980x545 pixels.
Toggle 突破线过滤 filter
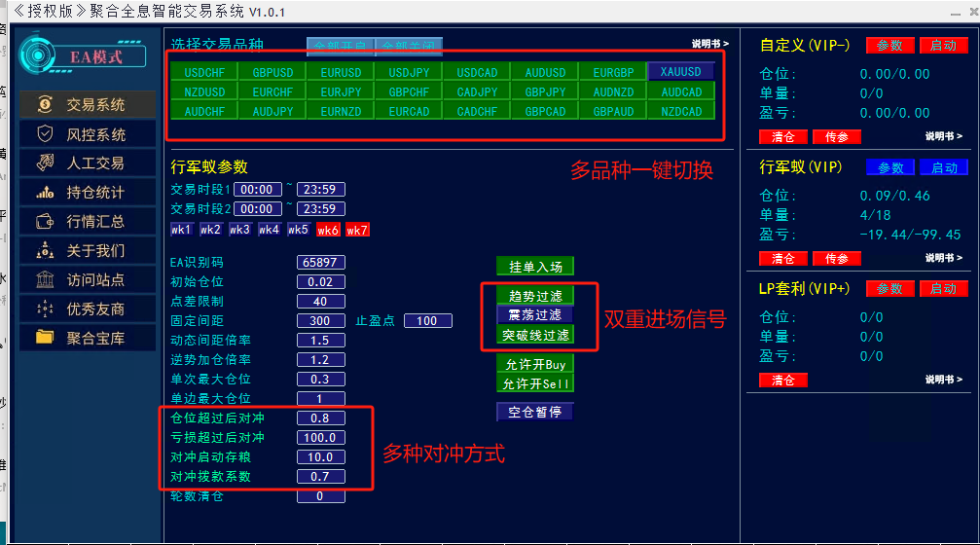[535, 335]
